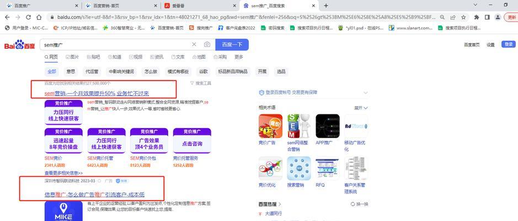Open the 搜索营销 thumbnail
The width and height of the screenshot is (518, 221).
pos(299,169)
